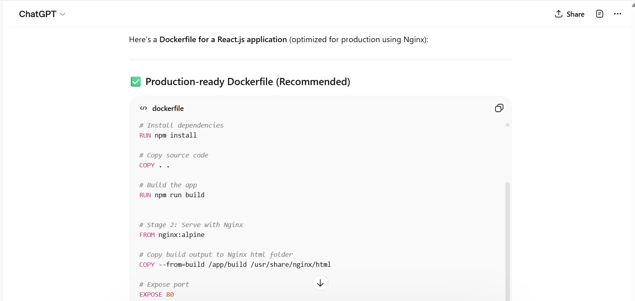The image size is (635, 301).
Task: Click the green checkmark emoji in heading
Action: tap(136, 82)
